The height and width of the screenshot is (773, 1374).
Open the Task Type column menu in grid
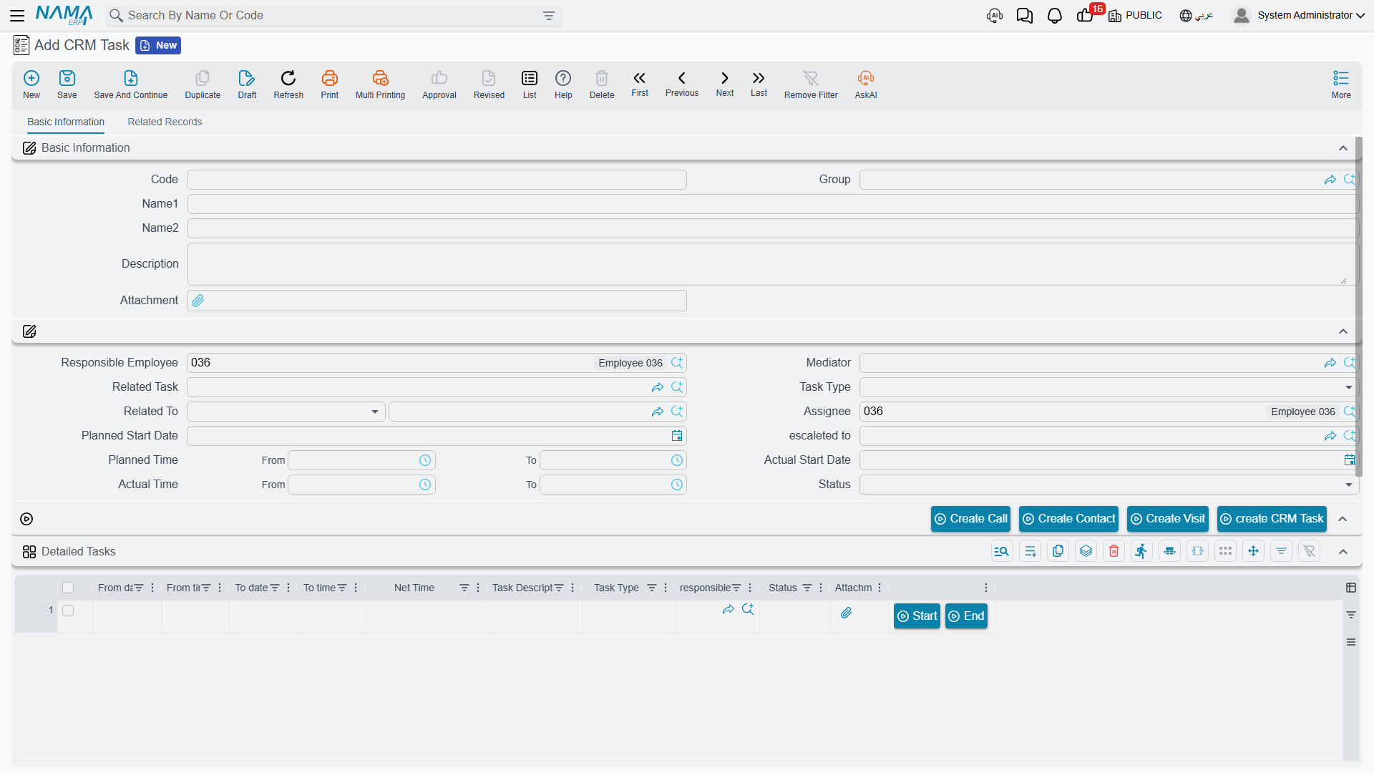(666, 588)
